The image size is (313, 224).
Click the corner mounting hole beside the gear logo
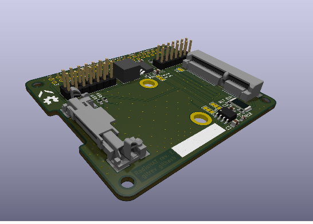(x=38, y=85)
